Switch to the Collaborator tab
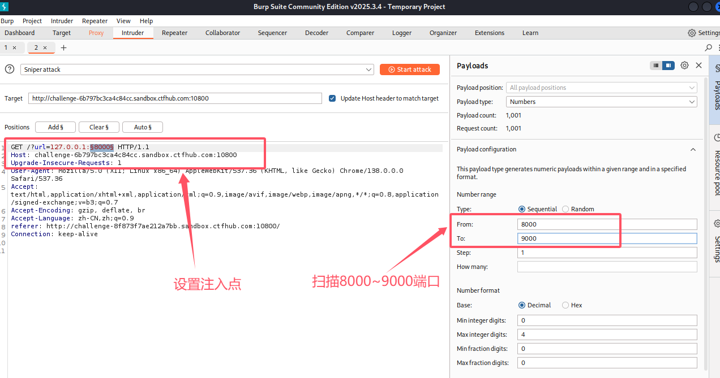This screenshot has height=378, width=720. (x=223, y=33)
